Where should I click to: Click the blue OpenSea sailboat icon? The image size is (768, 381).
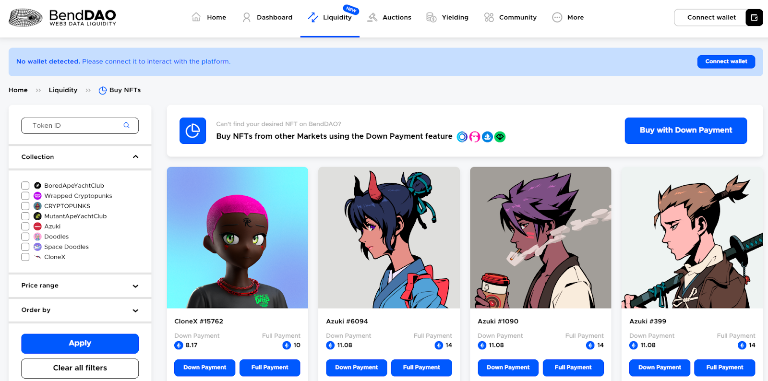coord(487,137)
